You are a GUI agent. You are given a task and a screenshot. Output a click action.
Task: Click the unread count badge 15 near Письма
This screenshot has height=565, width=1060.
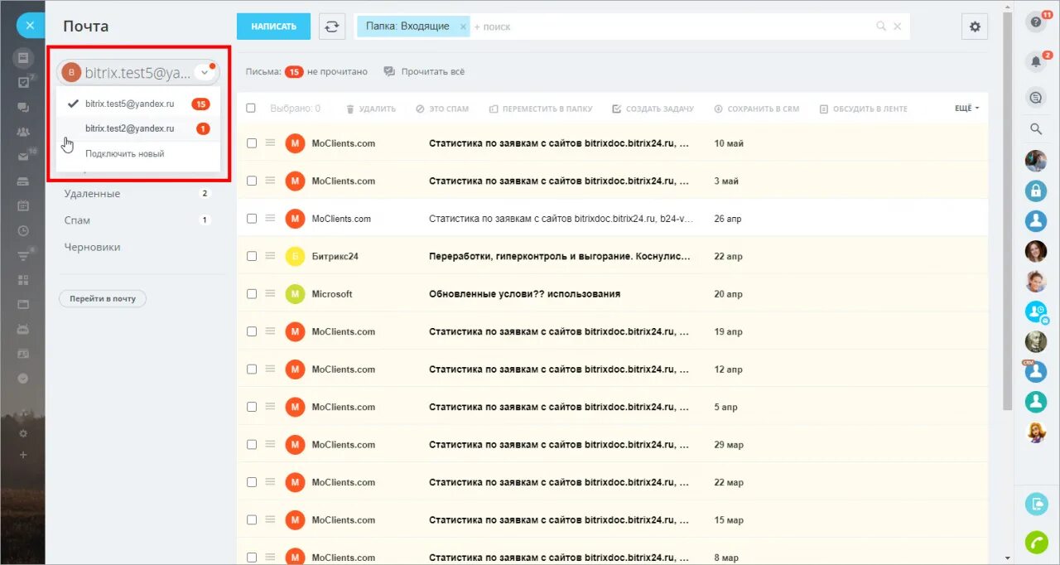click(x=294, y=72)
